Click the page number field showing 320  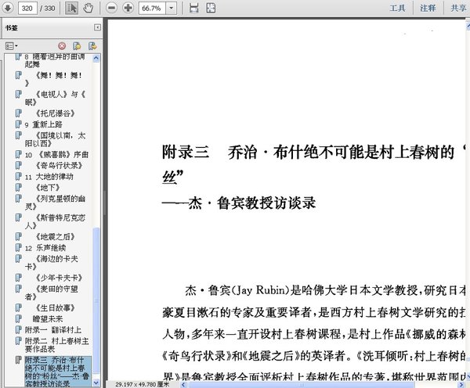tap(27, 8)
